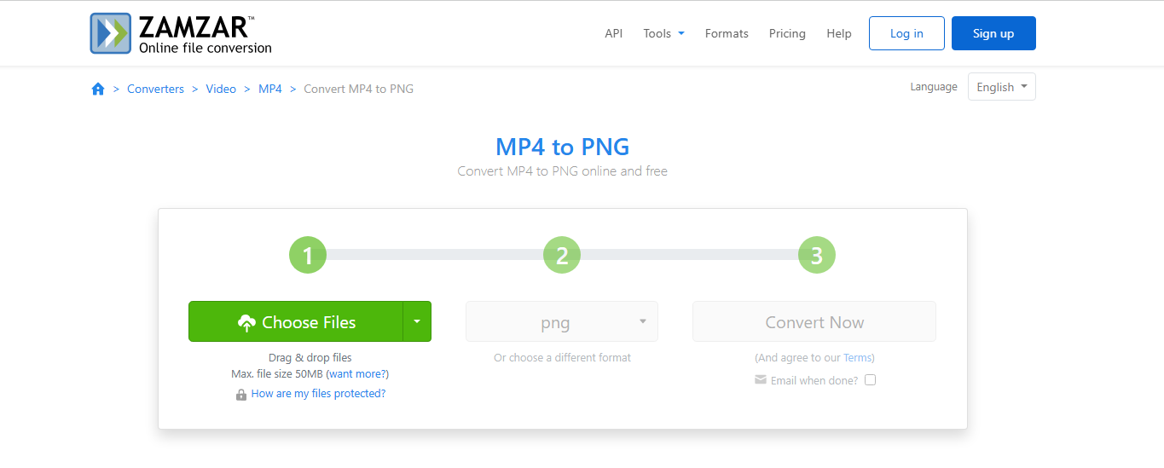Screen dimensions: 1164x468
Task: Click Or choose a different format text
Action: click(x=562, y=358)
